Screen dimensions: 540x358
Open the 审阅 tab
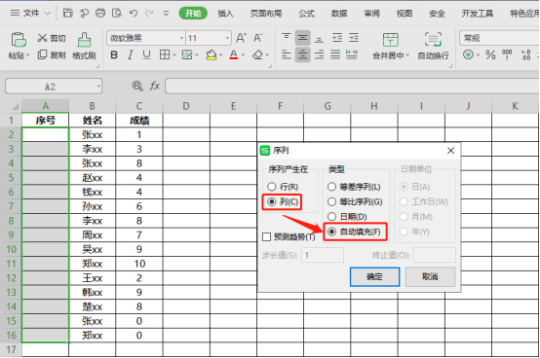tap(372, 14)
